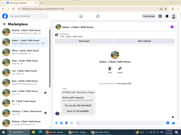Click the $750 - 2 Beds 1 Bath House listing

click(x=71, y=36)
